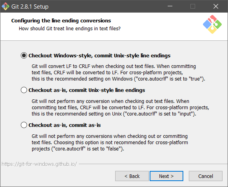Minimize the Git Setup window
Viewport: 228px width, 187px height.
170,6
